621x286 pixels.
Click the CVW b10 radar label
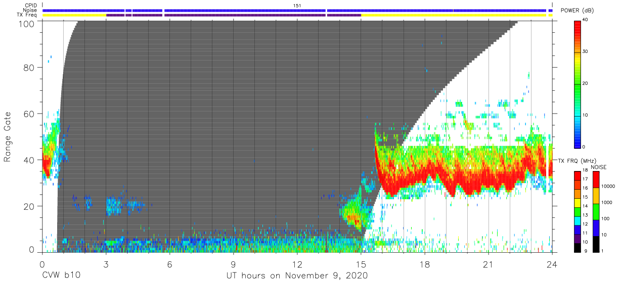61,275
